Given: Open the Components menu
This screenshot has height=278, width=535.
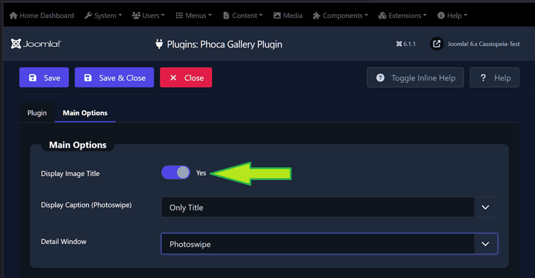Looking at the screenshot, I should [x=340, y=15].
